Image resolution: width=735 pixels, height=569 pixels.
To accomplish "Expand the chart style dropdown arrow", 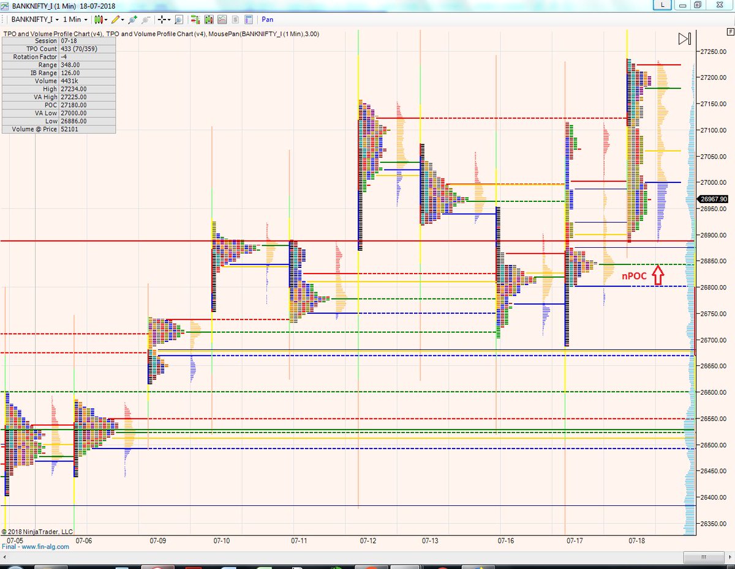I will pyautogui.click(x=106, y=20).
